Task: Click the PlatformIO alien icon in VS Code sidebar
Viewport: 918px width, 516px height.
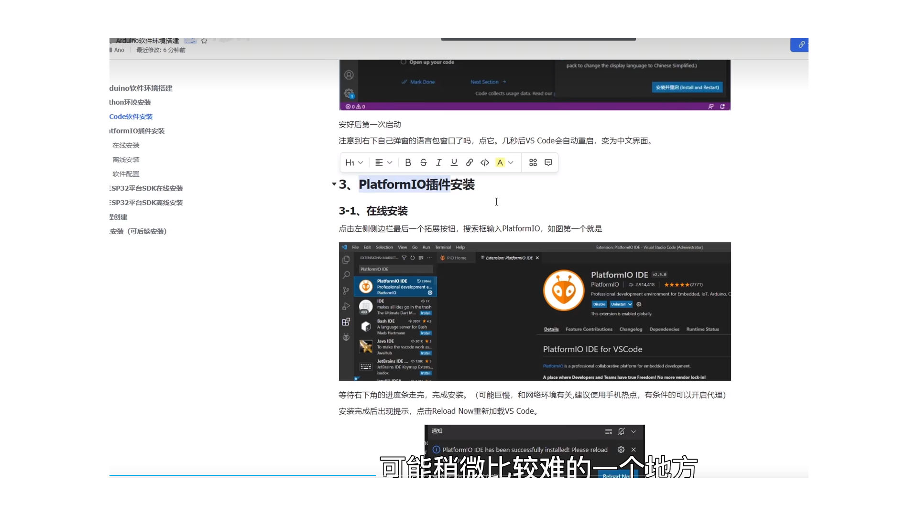Action: [346, 337]
